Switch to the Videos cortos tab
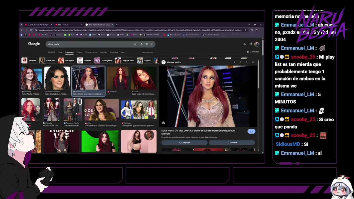Screen dimensions: 354x199 pyautogui.click(x=91, y=52)
